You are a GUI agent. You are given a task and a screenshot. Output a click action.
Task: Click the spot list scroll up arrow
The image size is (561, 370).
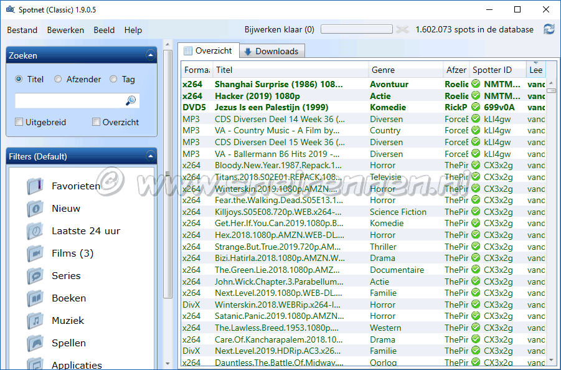pos(551,83)
